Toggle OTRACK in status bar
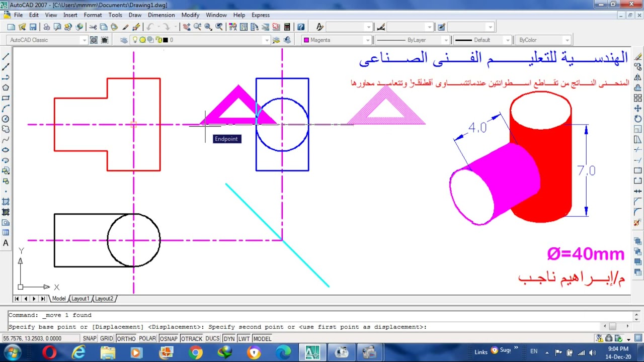The image size is (644, 362). pyautogui.click(x=191, y=339)
